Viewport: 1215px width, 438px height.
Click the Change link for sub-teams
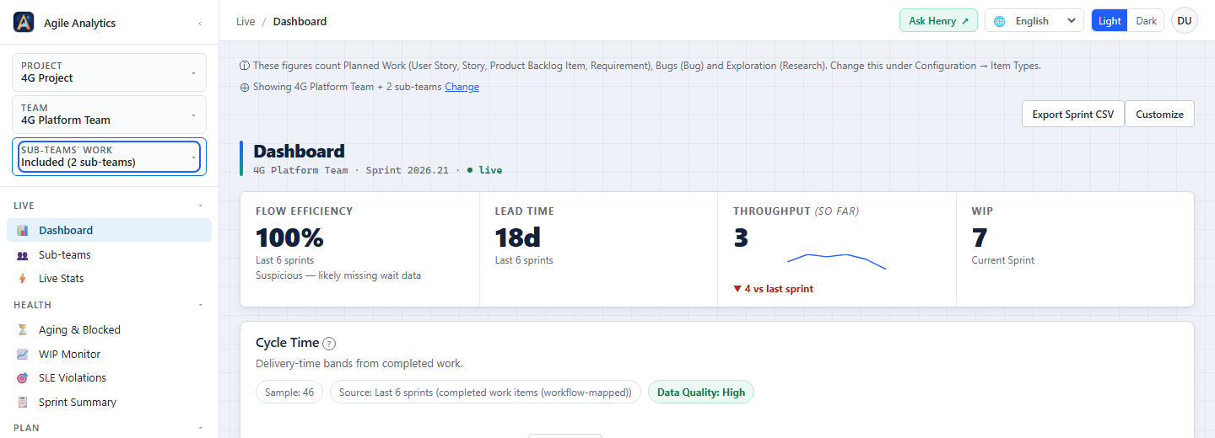pos(462,87)
